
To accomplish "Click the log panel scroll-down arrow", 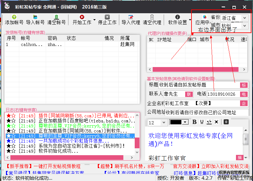I will click(x=137, y=152).
